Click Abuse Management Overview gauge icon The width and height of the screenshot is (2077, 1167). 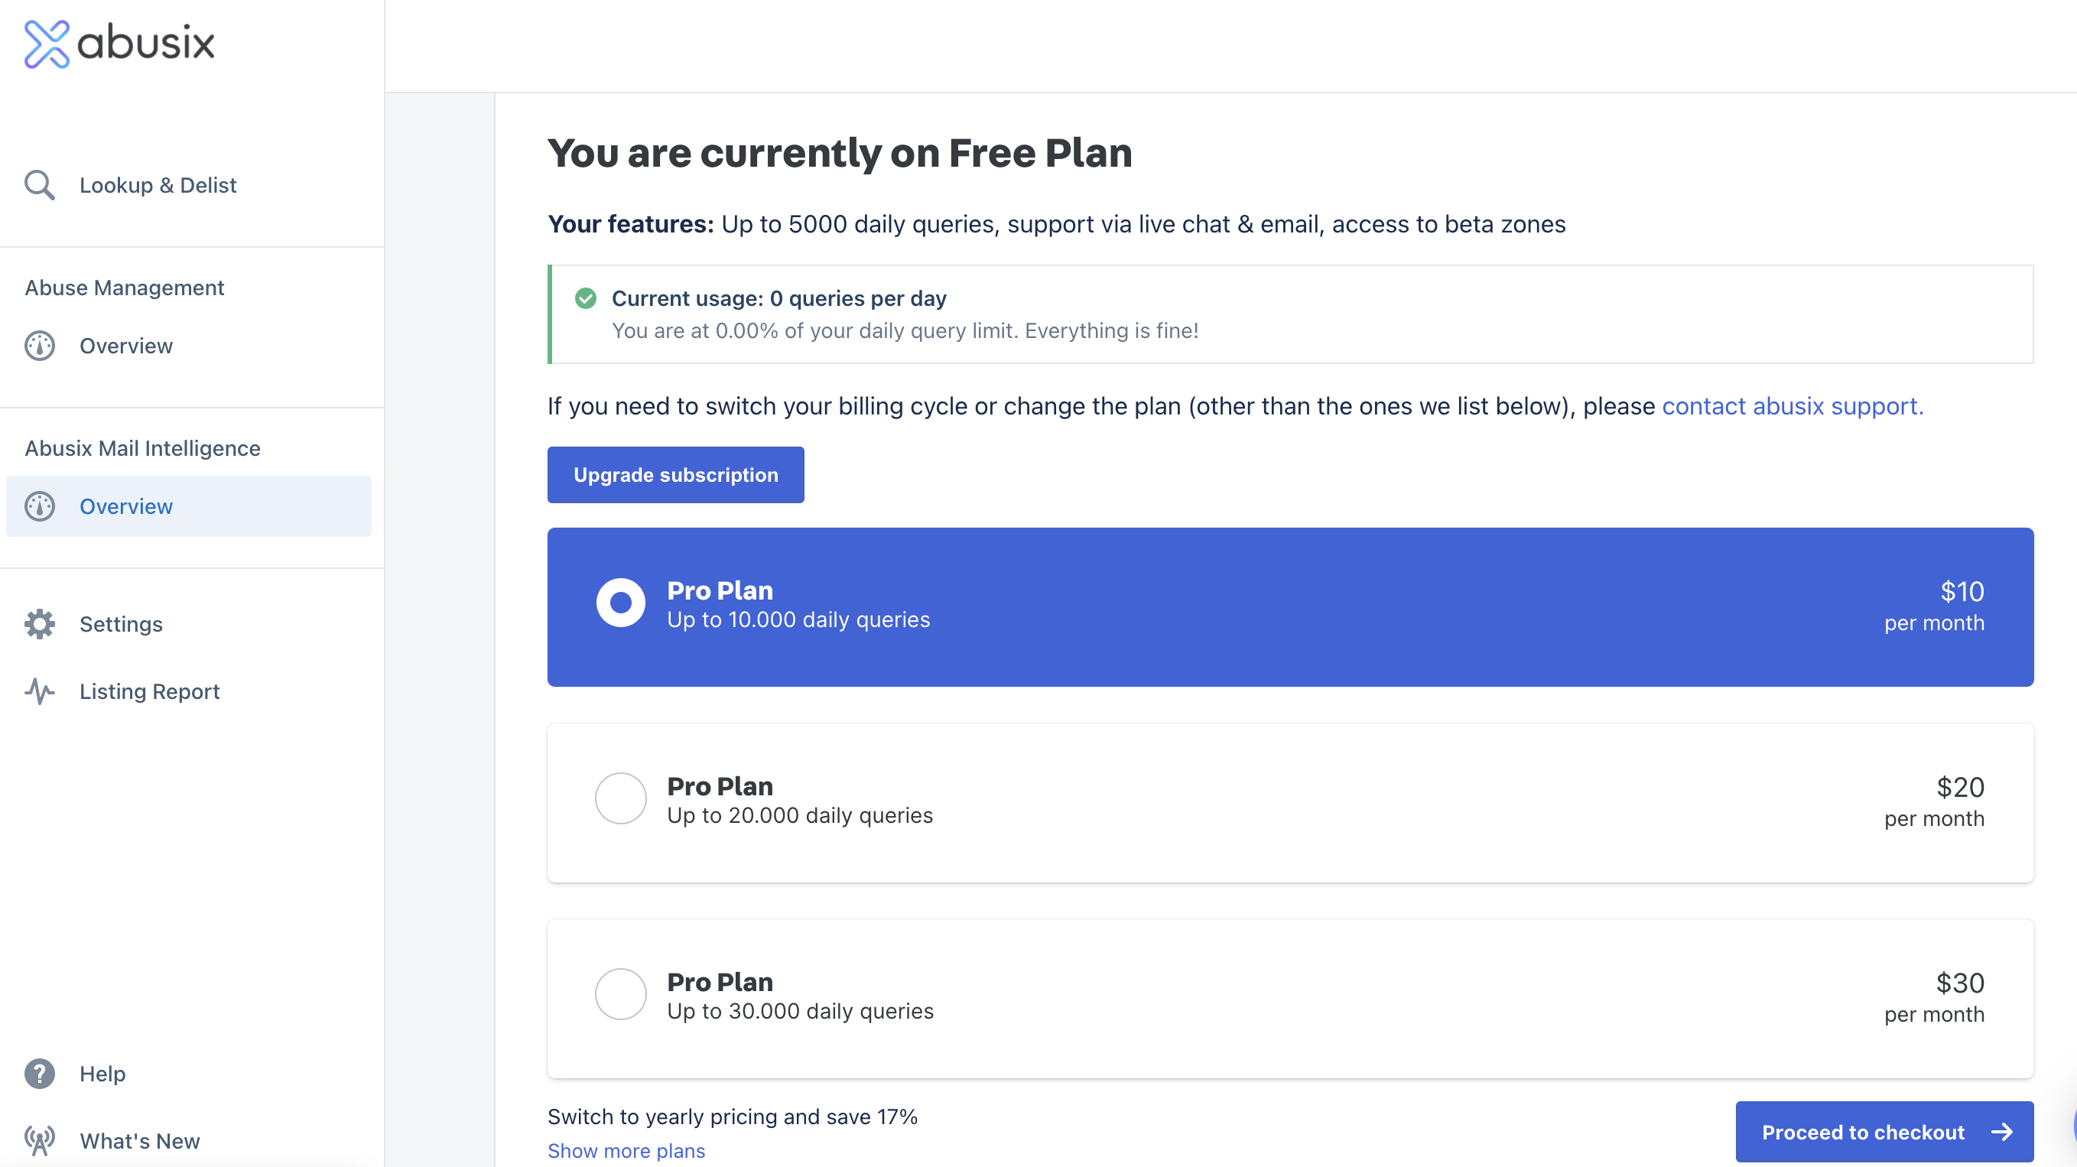click(x=40, y=345)
